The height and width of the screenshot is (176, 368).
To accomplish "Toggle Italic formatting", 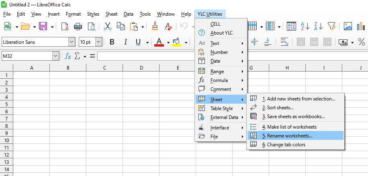I will point(125,42).
